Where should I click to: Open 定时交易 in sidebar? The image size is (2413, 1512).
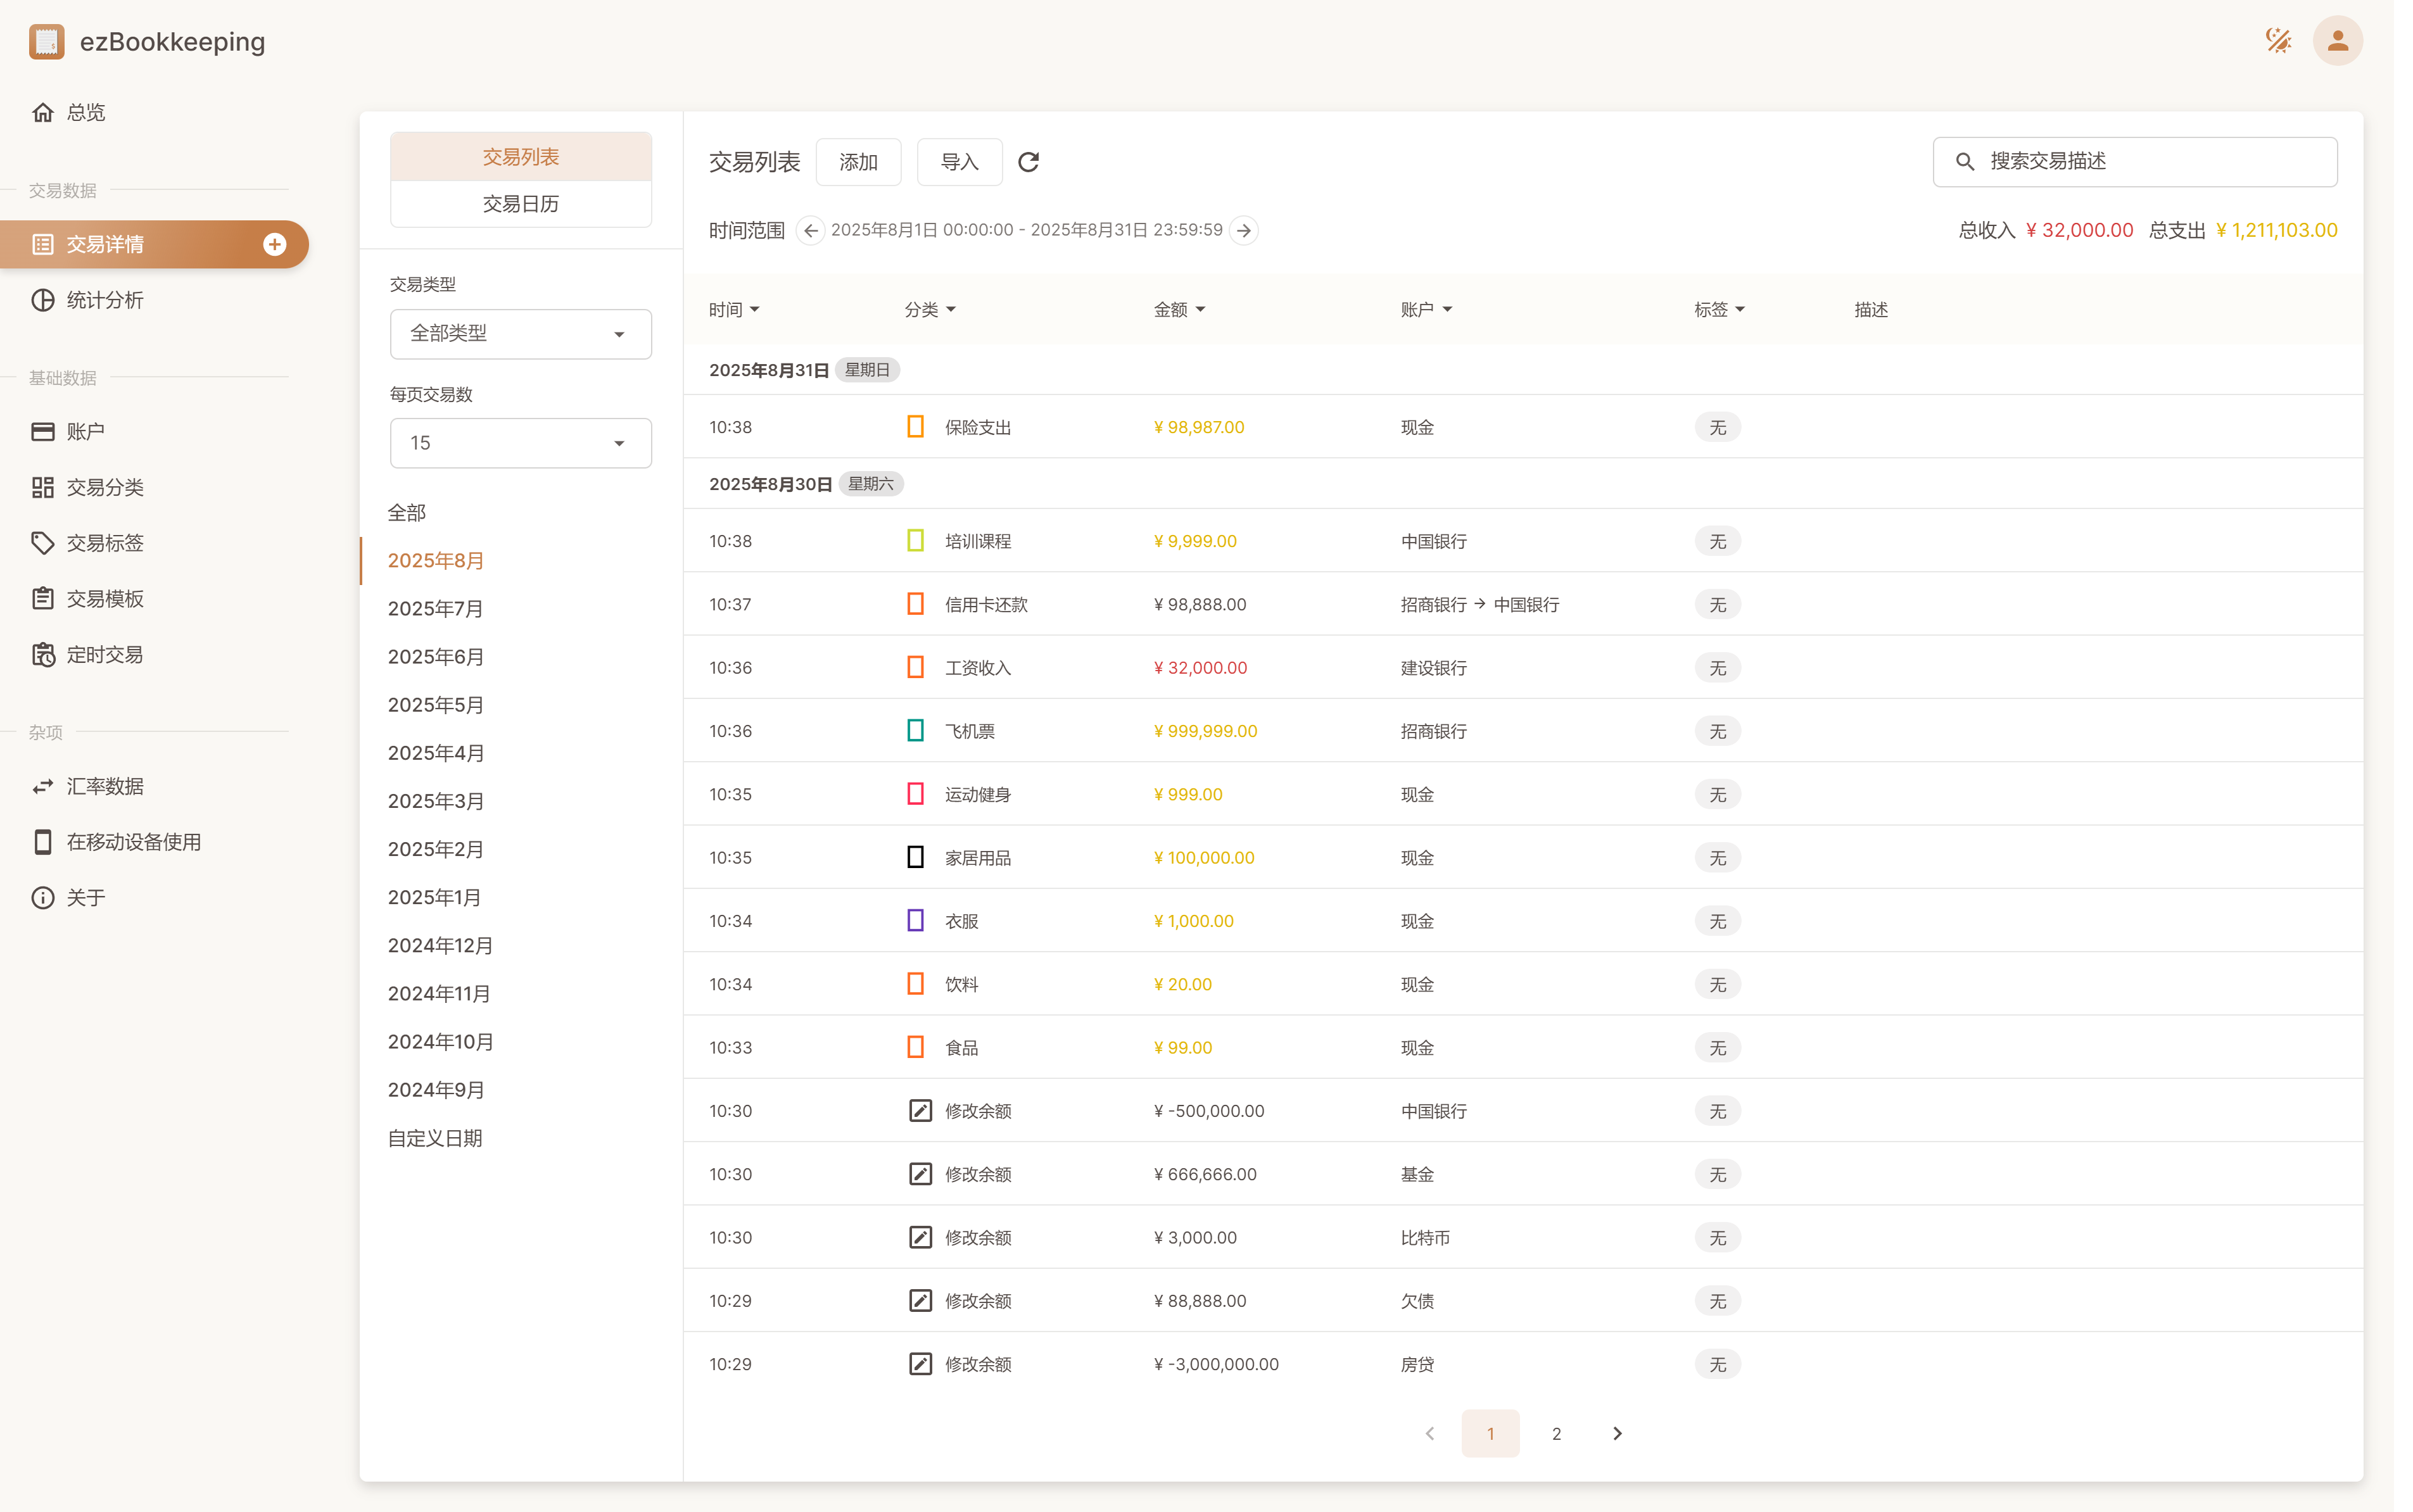tap(104, 655)
